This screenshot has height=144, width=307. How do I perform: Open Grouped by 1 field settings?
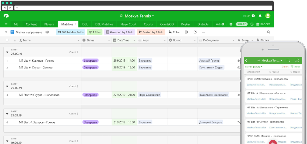coord(120,32)
